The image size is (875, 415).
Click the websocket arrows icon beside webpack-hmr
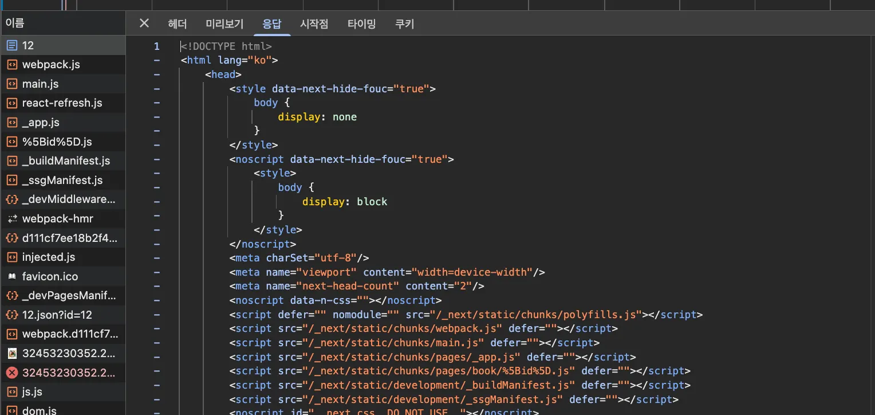pyautogui.click(x=11, y=218)
